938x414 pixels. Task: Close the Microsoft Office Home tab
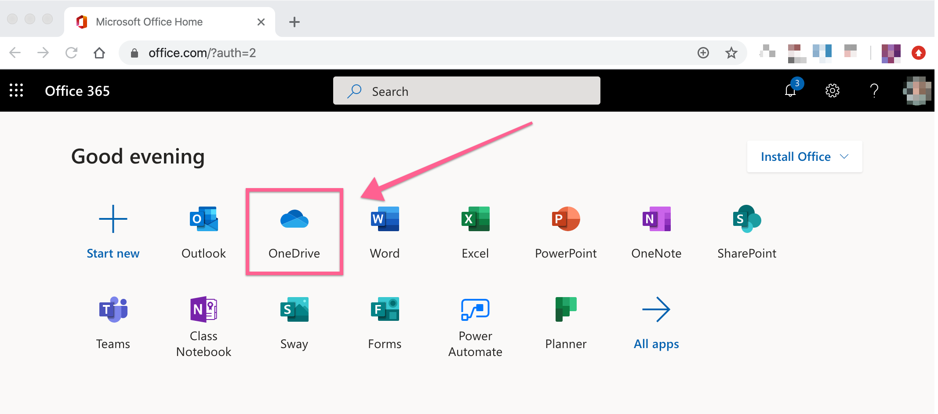coord(261,22)
